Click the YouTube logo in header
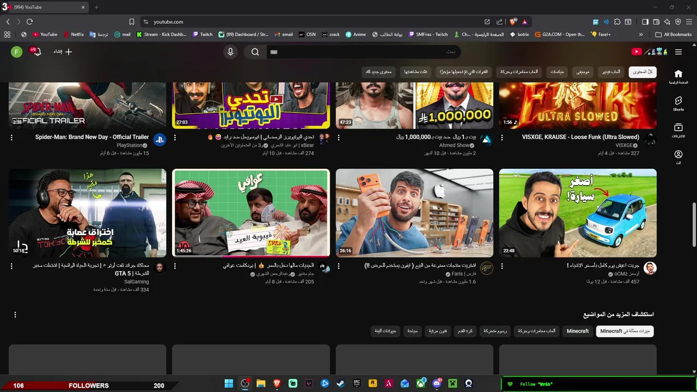This screenshot has height=392, width=697. 650,52
